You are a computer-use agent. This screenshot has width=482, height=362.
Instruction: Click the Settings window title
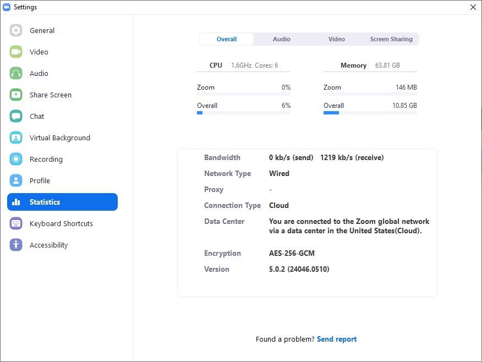(25, 7)
